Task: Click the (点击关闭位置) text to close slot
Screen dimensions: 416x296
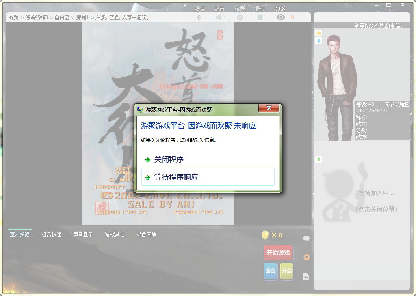Action: 377,209
